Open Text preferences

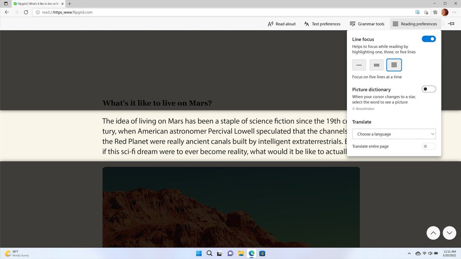[x=322, y=24]
